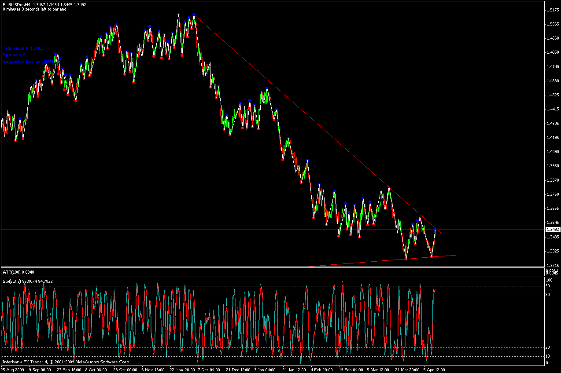Click the stochastic 80 level scale label
Image resolution: width=561 pixels, height=373 pixels.
click(x=548, y=295)
